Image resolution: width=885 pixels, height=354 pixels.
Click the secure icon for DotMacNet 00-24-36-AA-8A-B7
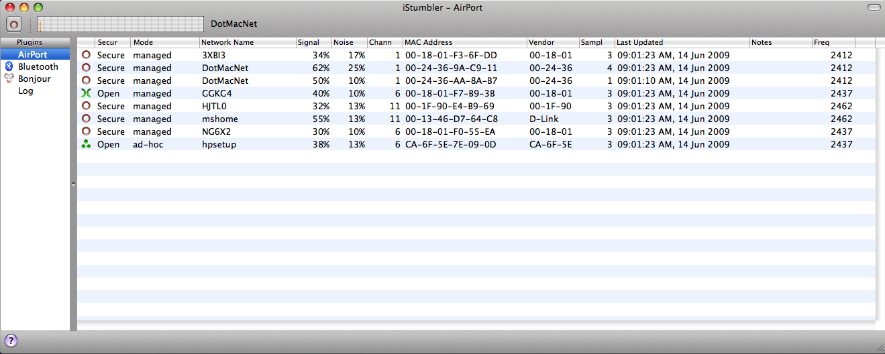pos(86,80)
